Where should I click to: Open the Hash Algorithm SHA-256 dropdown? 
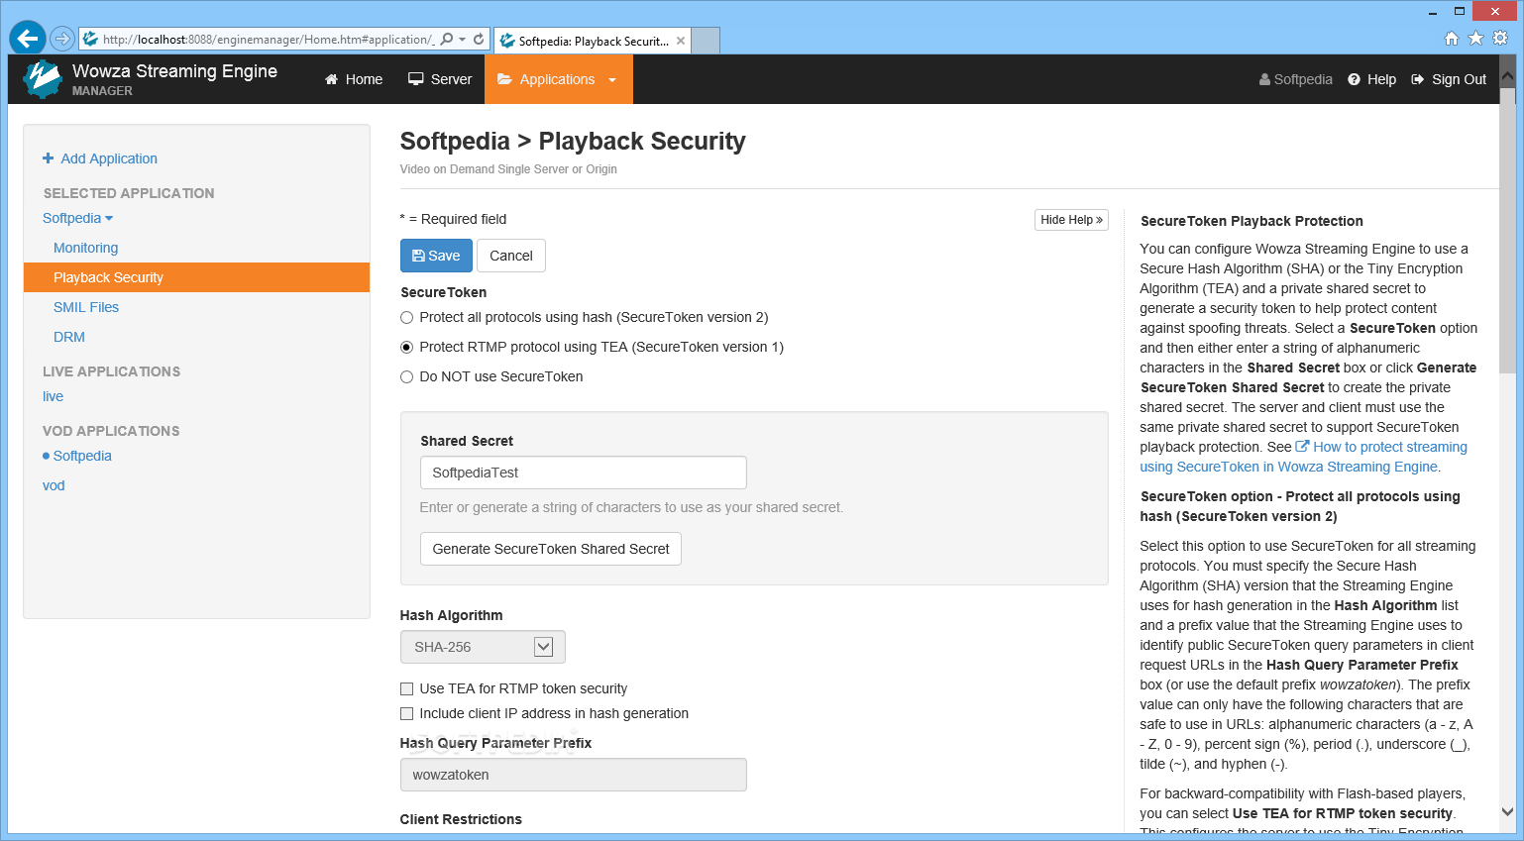[x=483, y=647]
